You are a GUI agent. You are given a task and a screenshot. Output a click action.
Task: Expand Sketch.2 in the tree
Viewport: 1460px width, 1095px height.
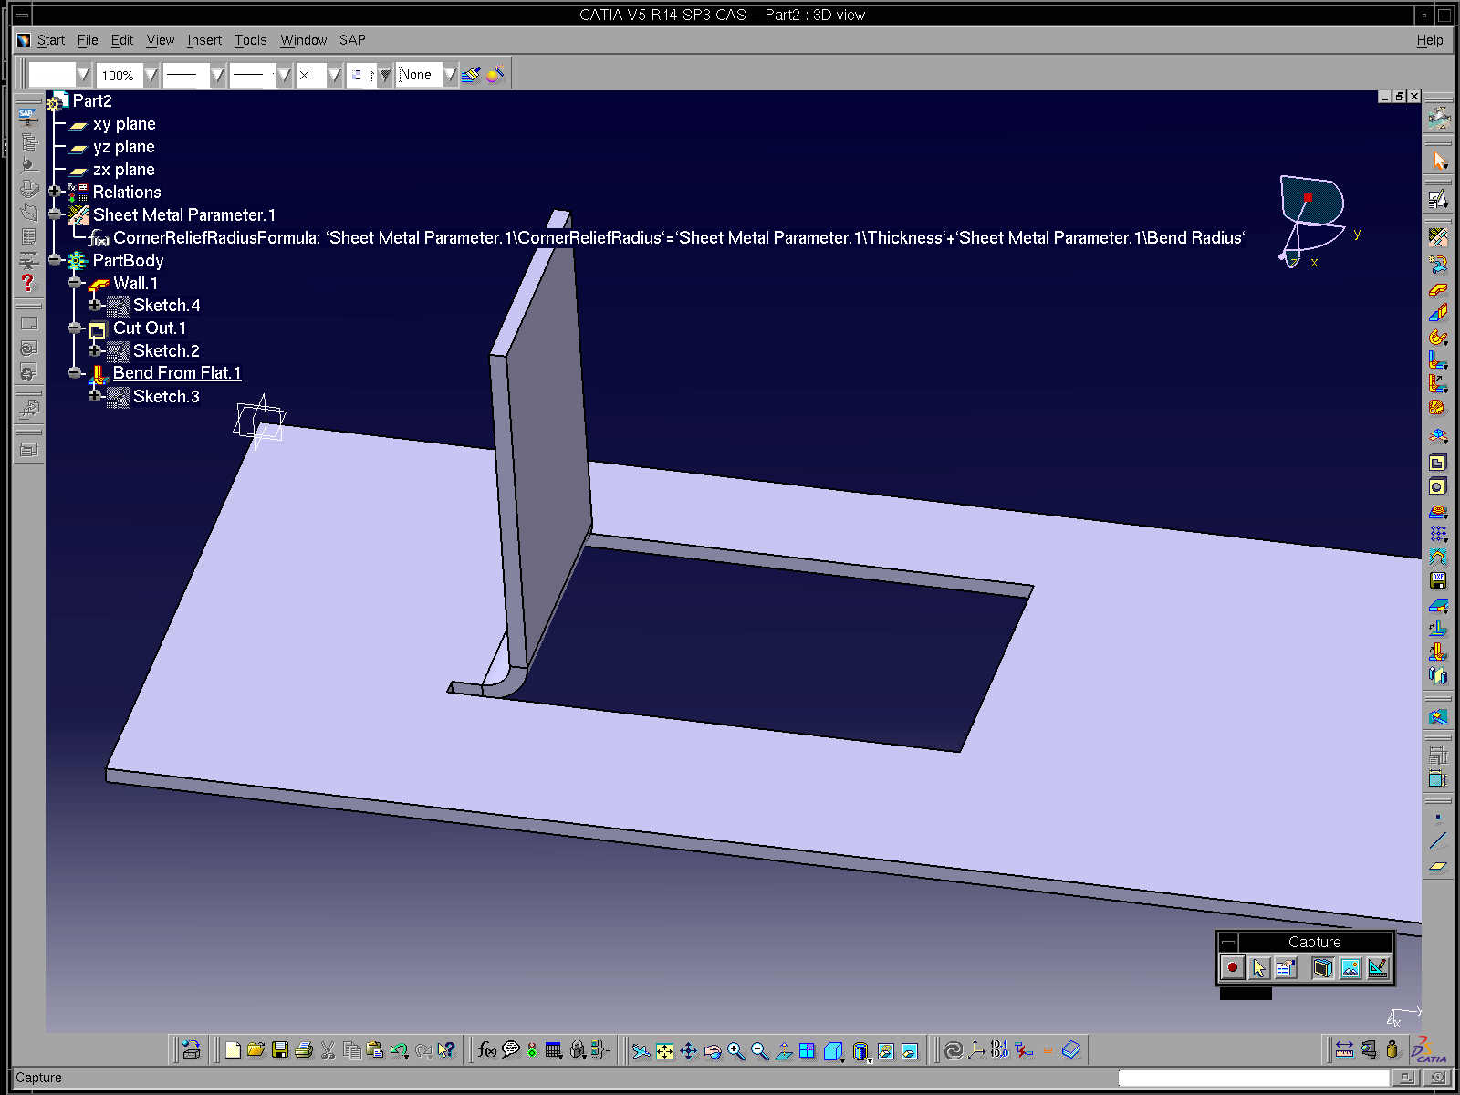(95, 350)
